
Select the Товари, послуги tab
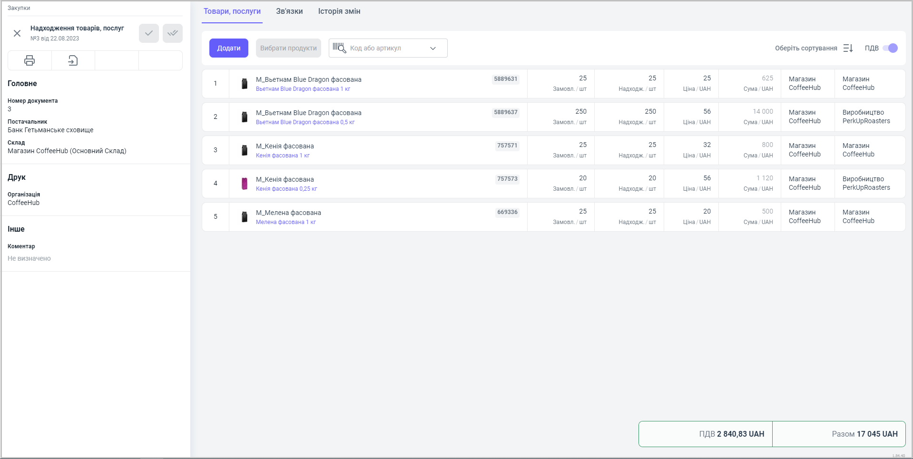click(232, 11)
